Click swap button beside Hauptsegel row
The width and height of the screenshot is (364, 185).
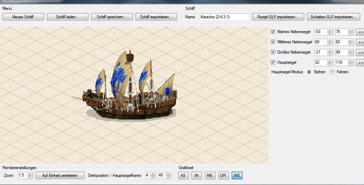click(360, 63)
